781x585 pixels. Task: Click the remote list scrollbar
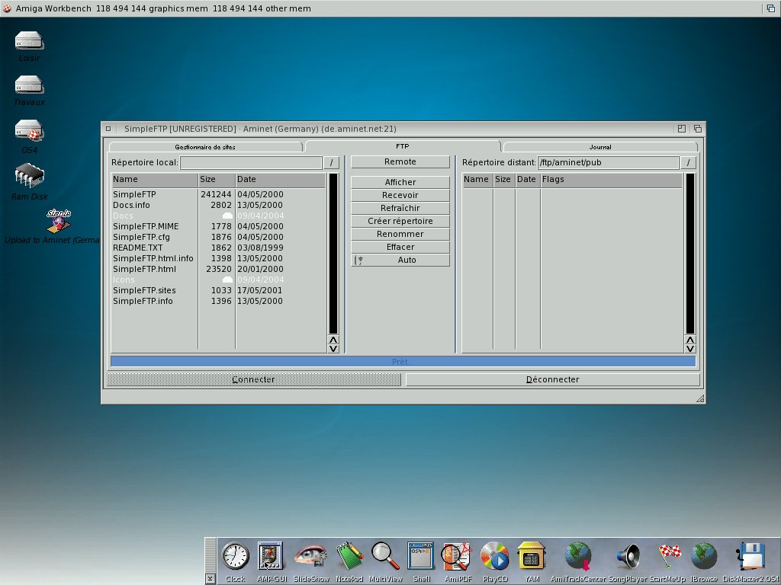689,253
